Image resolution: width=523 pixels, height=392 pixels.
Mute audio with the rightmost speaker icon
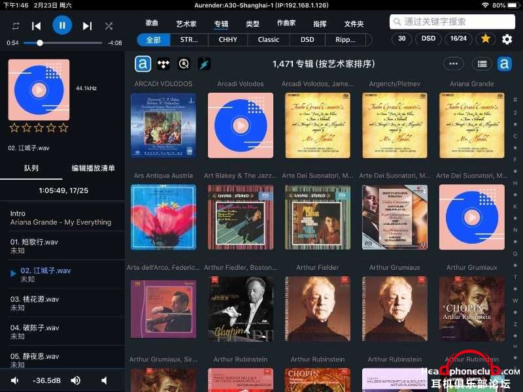(x=104, y=380)
